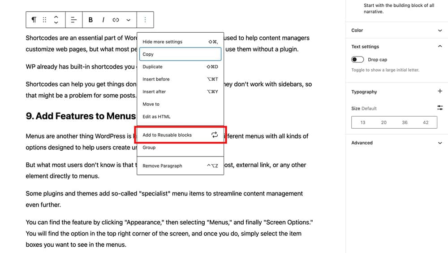Move block up with the up arrow
The image size is (448, 253).
[x=56, y=17]
